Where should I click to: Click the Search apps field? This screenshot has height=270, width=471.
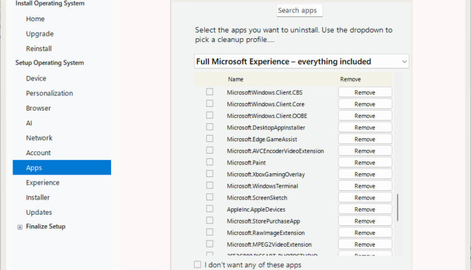[x=300, y=11]
